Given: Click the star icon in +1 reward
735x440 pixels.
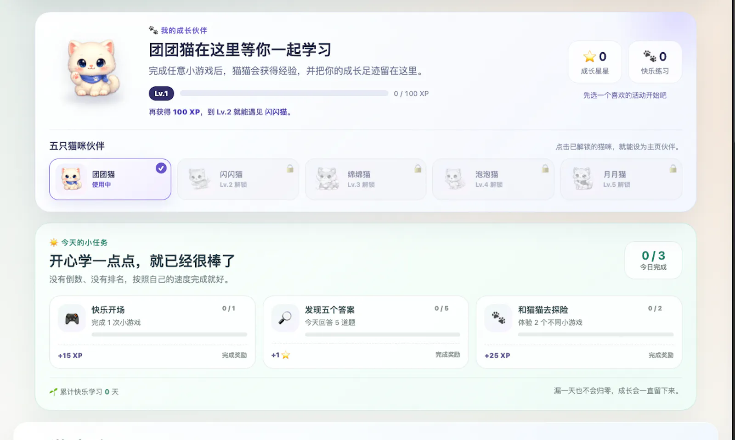Looking at the screenshot, I should (286, 355).
